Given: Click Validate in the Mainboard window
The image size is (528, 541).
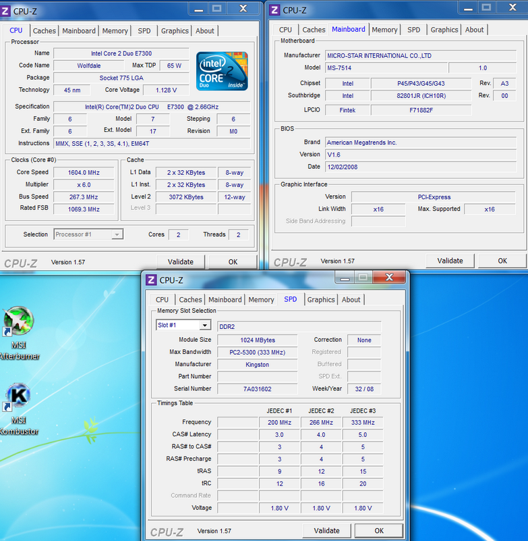Looking at the screenshot, I should (x=450, y=261).
